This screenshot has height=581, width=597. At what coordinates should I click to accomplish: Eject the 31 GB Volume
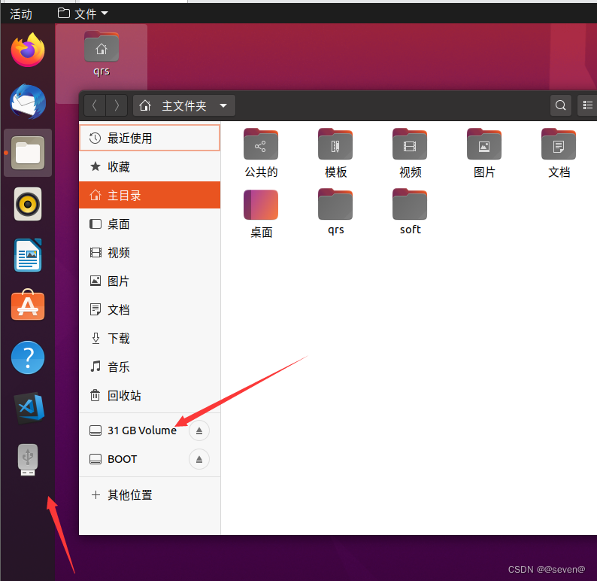pyautogui.click(x=199, y=430)
